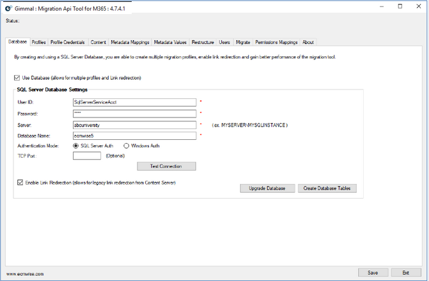Click inside the TCP Port field
The image size is (429, 281).
pos(87,156)
